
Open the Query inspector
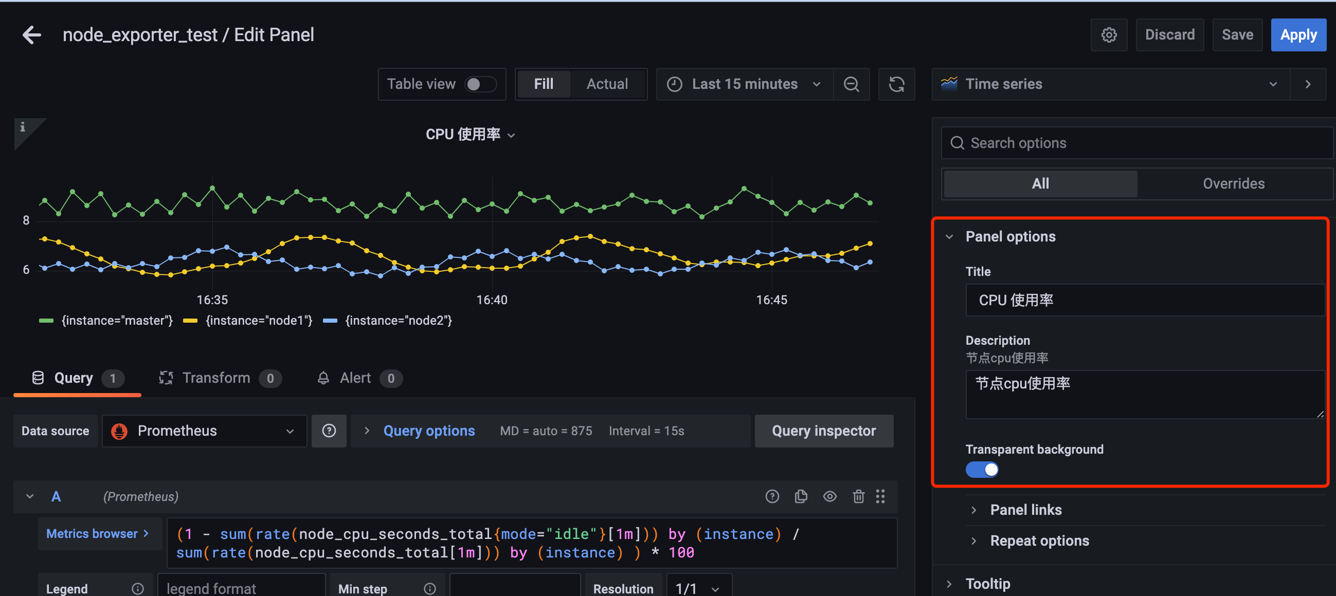pos(824,431)
